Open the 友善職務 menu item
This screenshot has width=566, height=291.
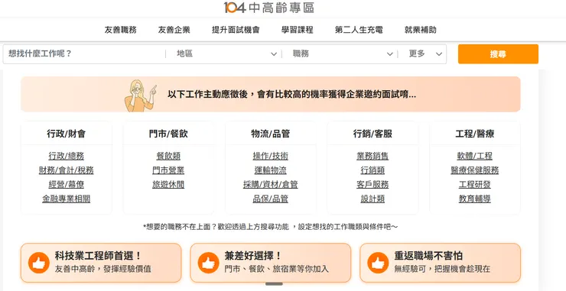click(121, 30)
